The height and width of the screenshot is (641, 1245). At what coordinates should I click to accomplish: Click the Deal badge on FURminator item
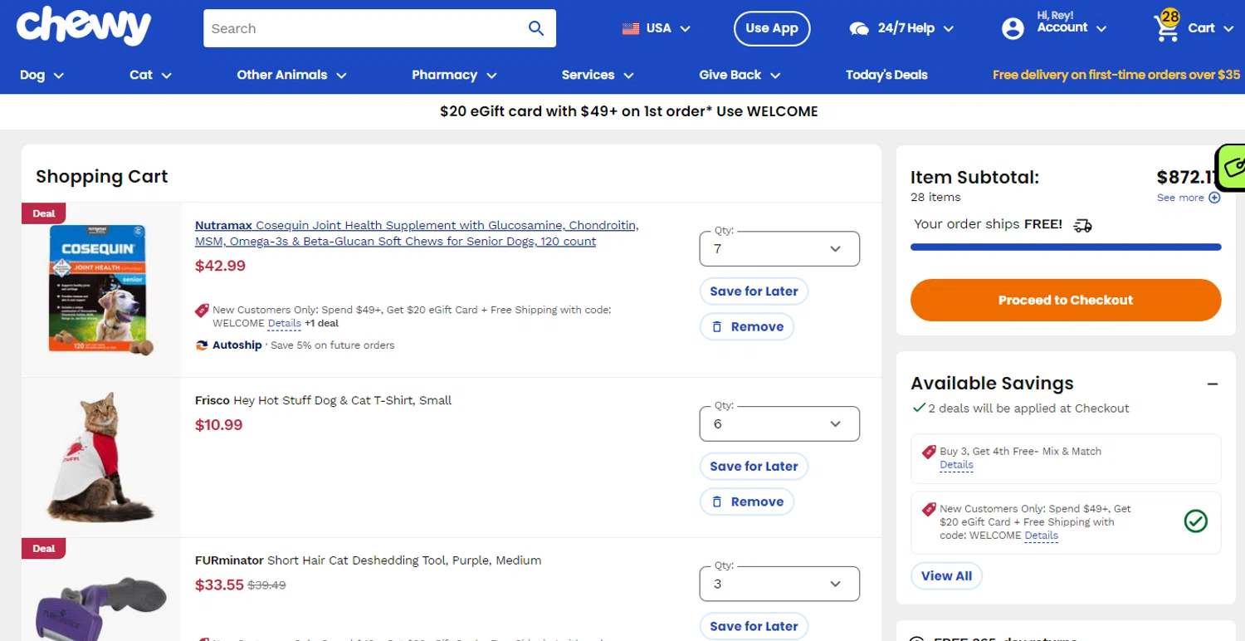click(x=44, y=548)
